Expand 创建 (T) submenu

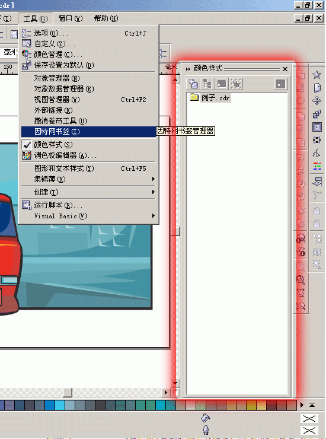(x=88, y=192)
